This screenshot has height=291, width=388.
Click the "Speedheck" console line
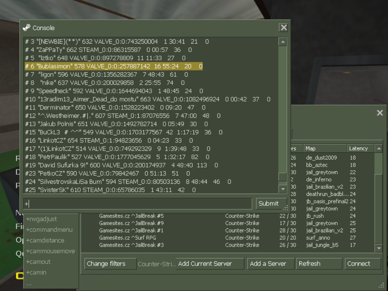[x=114, y=91]
